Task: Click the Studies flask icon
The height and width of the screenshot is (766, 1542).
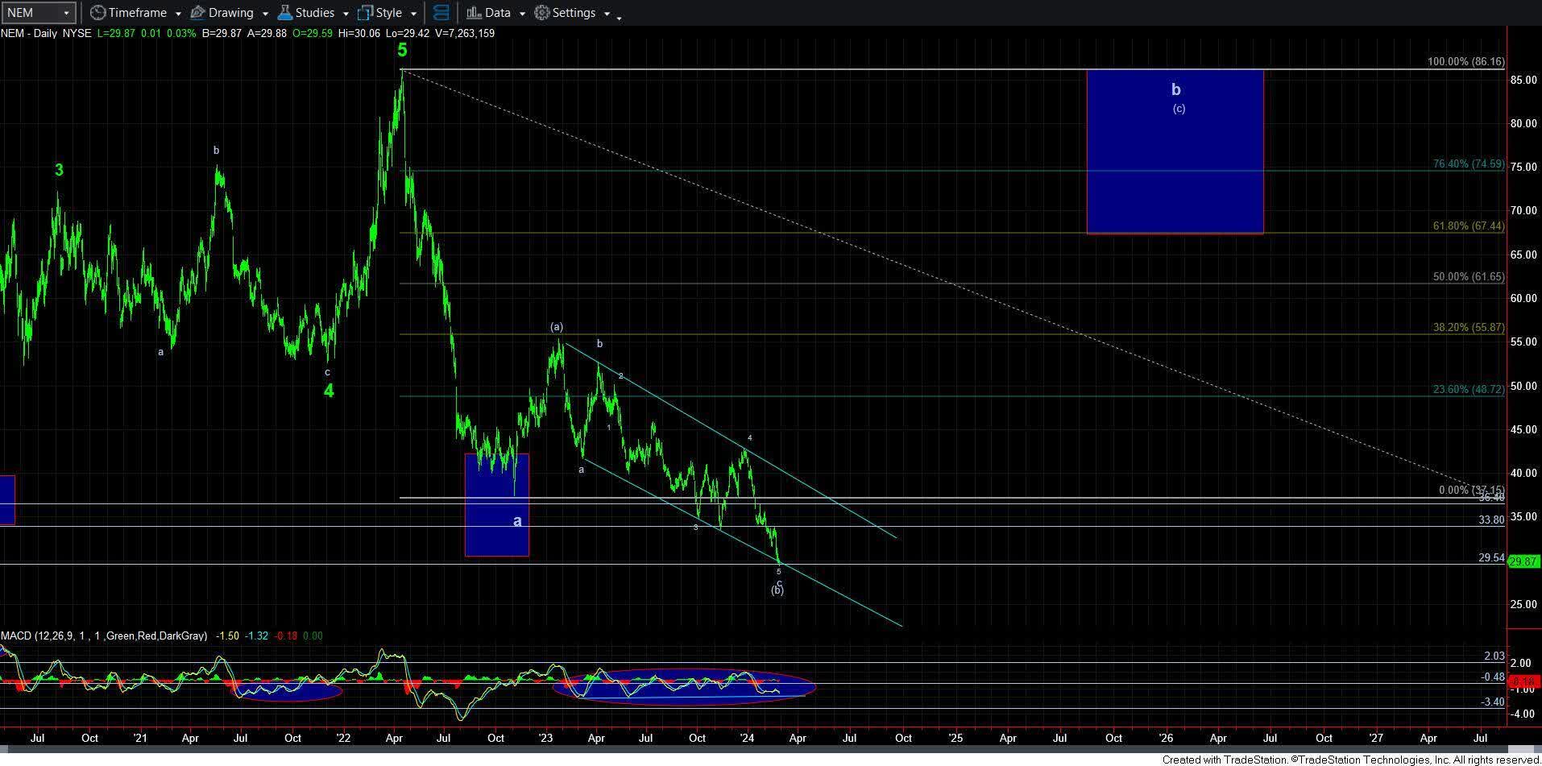Action: pos(284,13)
